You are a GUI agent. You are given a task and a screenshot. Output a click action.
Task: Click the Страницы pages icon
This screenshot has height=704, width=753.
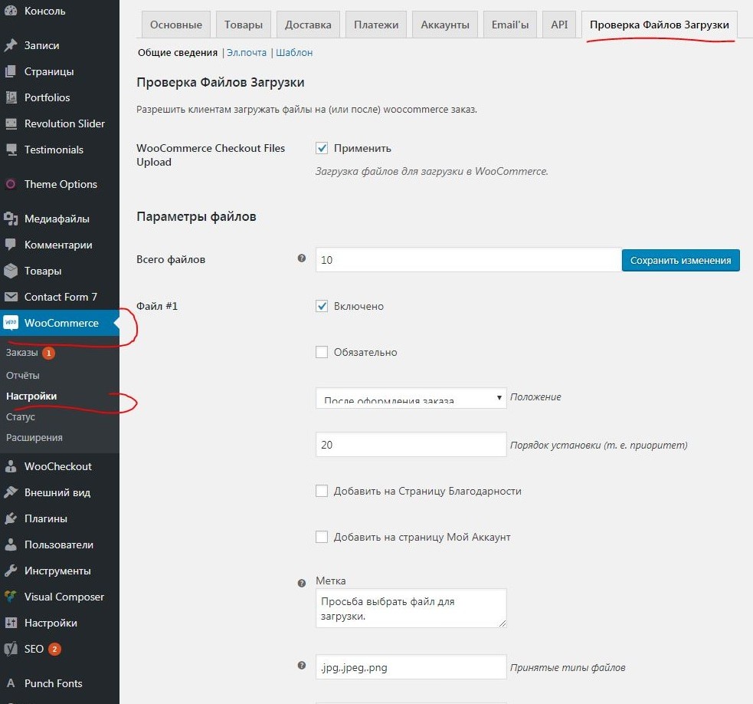point(11,71)
